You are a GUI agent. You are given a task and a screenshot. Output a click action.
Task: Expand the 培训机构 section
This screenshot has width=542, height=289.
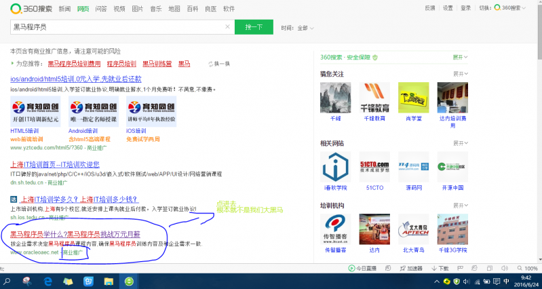461,204
